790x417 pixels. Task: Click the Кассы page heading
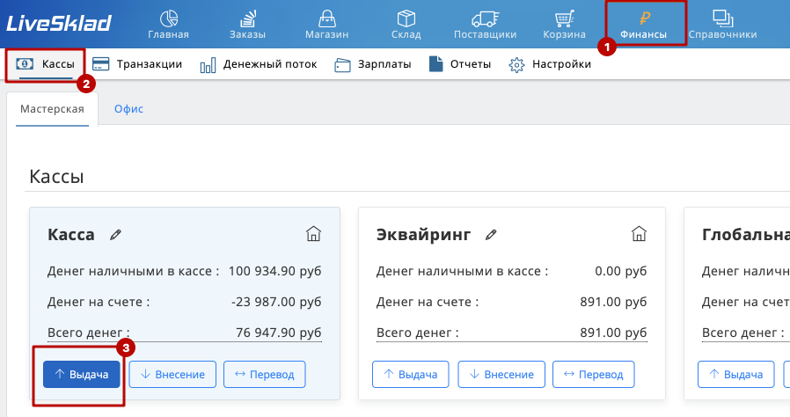[56, 177]
